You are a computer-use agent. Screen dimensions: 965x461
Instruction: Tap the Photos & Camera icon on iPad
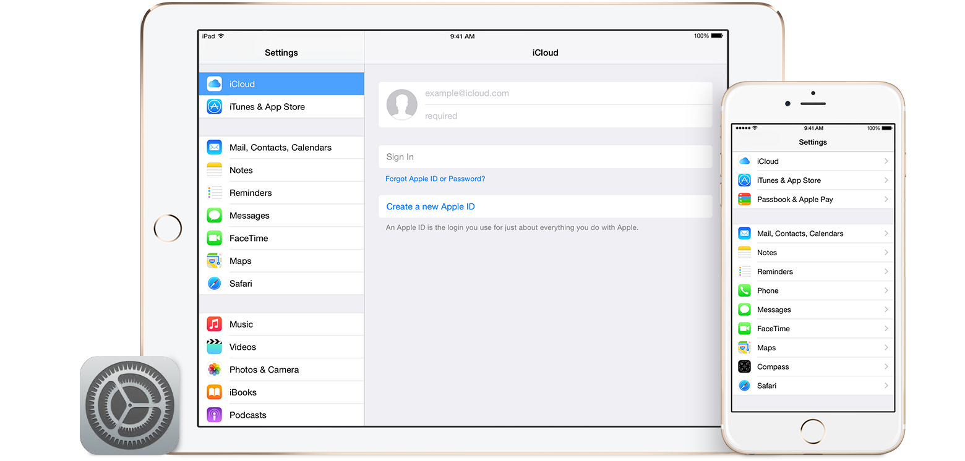click(x=215, y=370)
